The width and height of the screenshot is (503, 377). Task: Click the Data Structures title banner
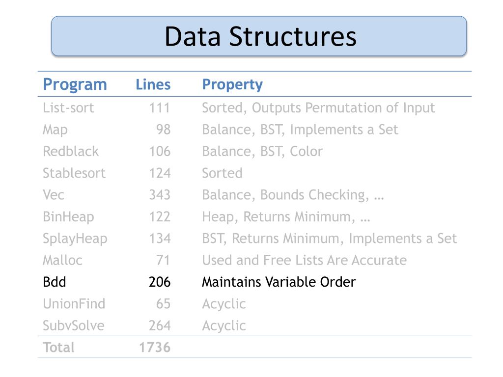[259, 36]
